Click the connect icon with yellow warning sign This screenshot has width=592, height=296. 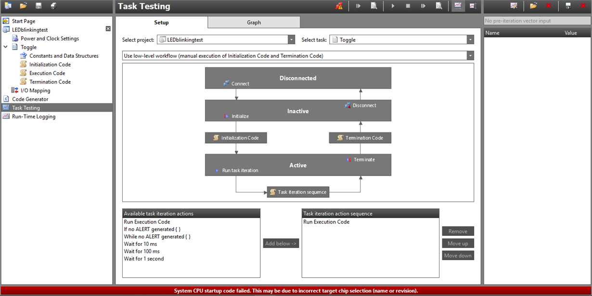[339, 6]
